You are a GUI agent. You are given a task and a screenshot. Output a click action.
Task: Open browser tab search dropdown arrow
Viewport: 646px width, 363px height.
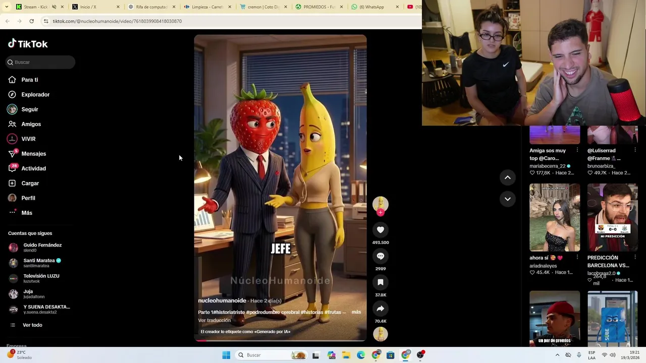[x=7, y=7]
